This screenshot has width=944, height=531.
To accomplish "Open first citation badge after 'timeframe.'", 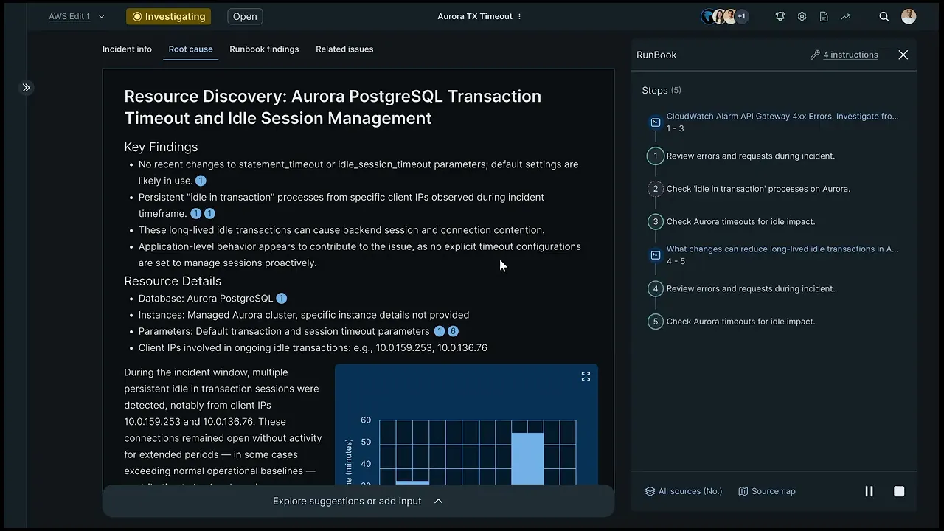I will tap(195, 213).
